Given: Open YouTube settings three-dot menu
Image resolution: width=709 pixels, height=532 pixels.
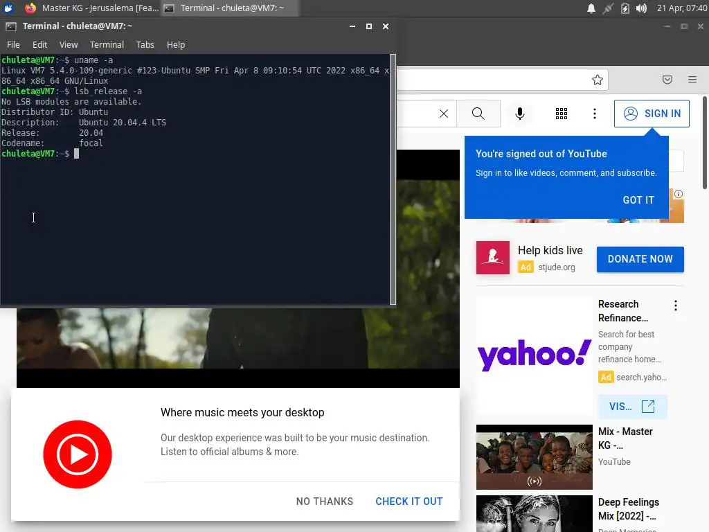Looking at the screenshot, I should point(595,114).
